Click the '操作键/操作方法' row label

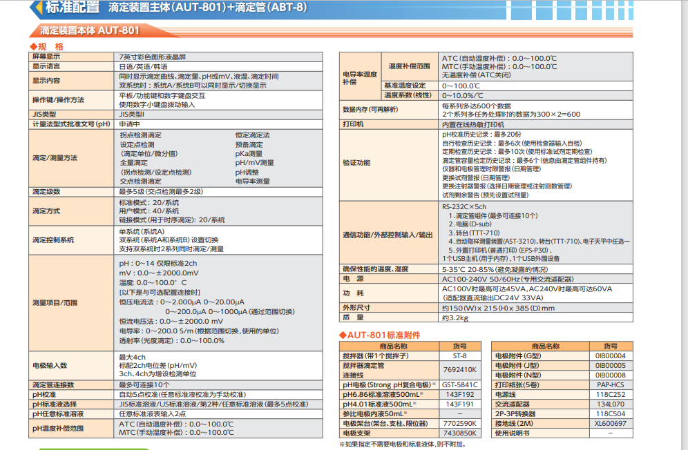click(x=58, y=100)
